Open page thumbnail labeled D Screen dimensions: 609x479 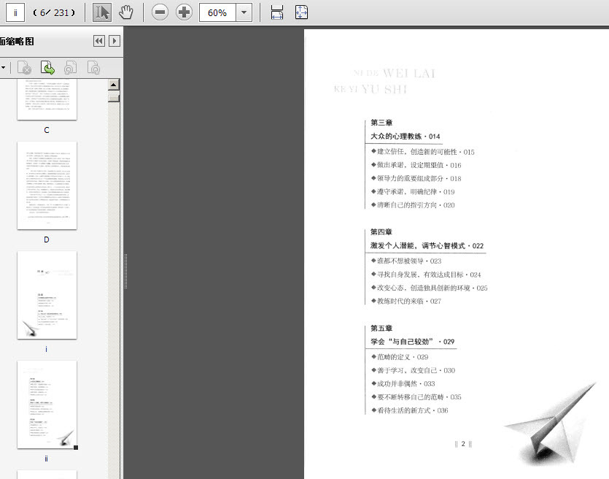pos(47,185)
